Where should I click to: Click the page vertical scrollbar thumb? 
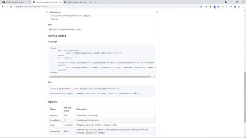245,97
